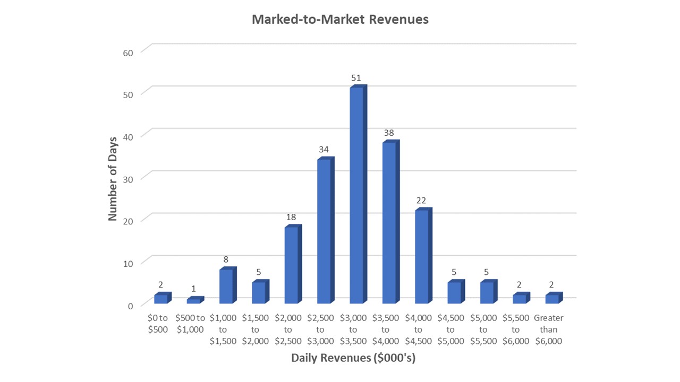Select the Number of Days axis title
Screen dimensions: 680x382
pyautogui.click(x=113, y=178)
